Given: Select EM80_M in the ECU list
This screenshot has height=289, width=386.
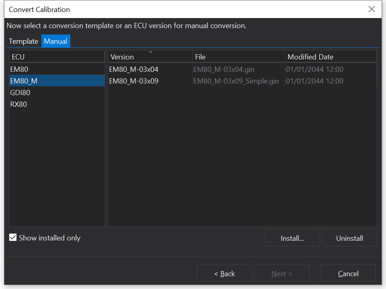Looking at the screenshot, I should [x=24, y=81].
